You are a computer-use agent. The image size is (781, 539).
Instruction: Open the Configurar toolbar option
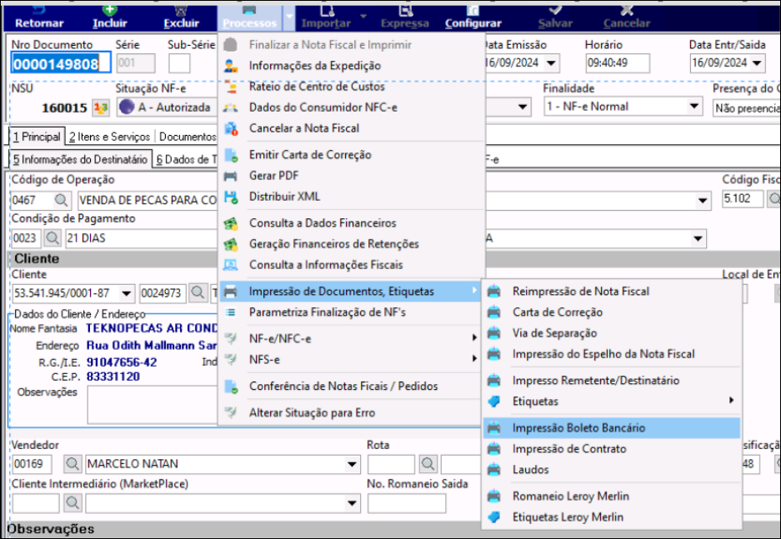click(473, 17)
